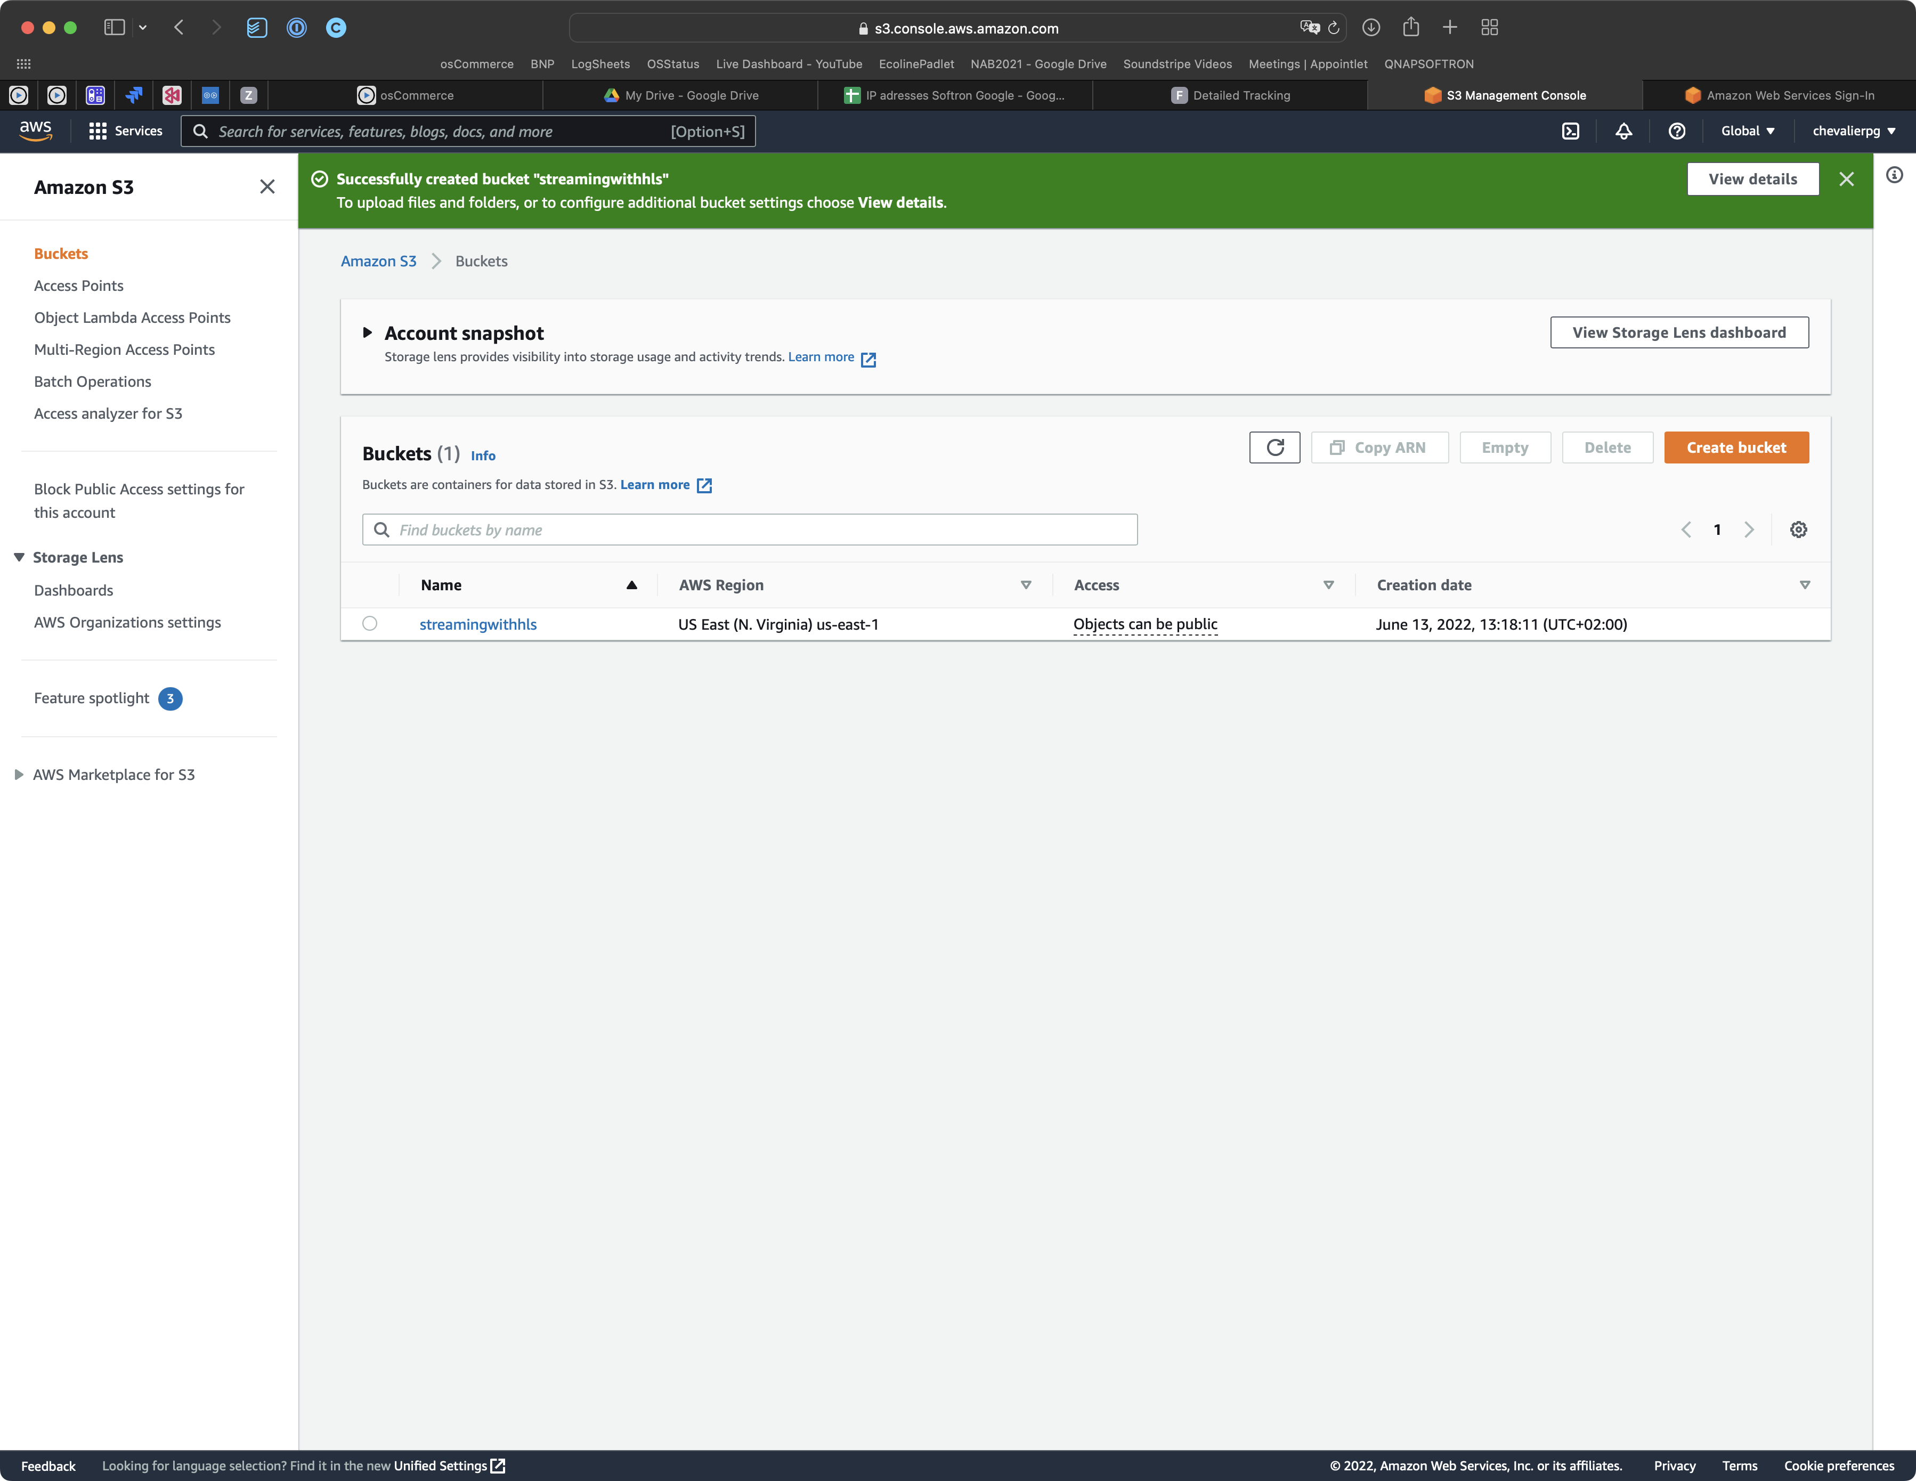Select the streamingwithhls bucket radio button
Viewport: 1916px width, 1481px height.
pyautogui.click(x=370, y=624)
